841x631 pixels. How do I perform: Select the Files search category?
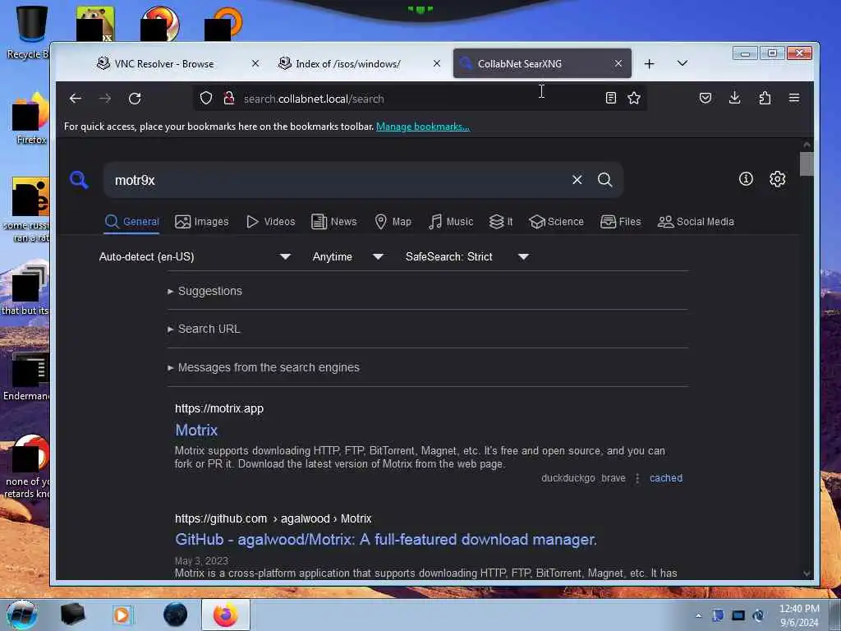coord(621,222)
